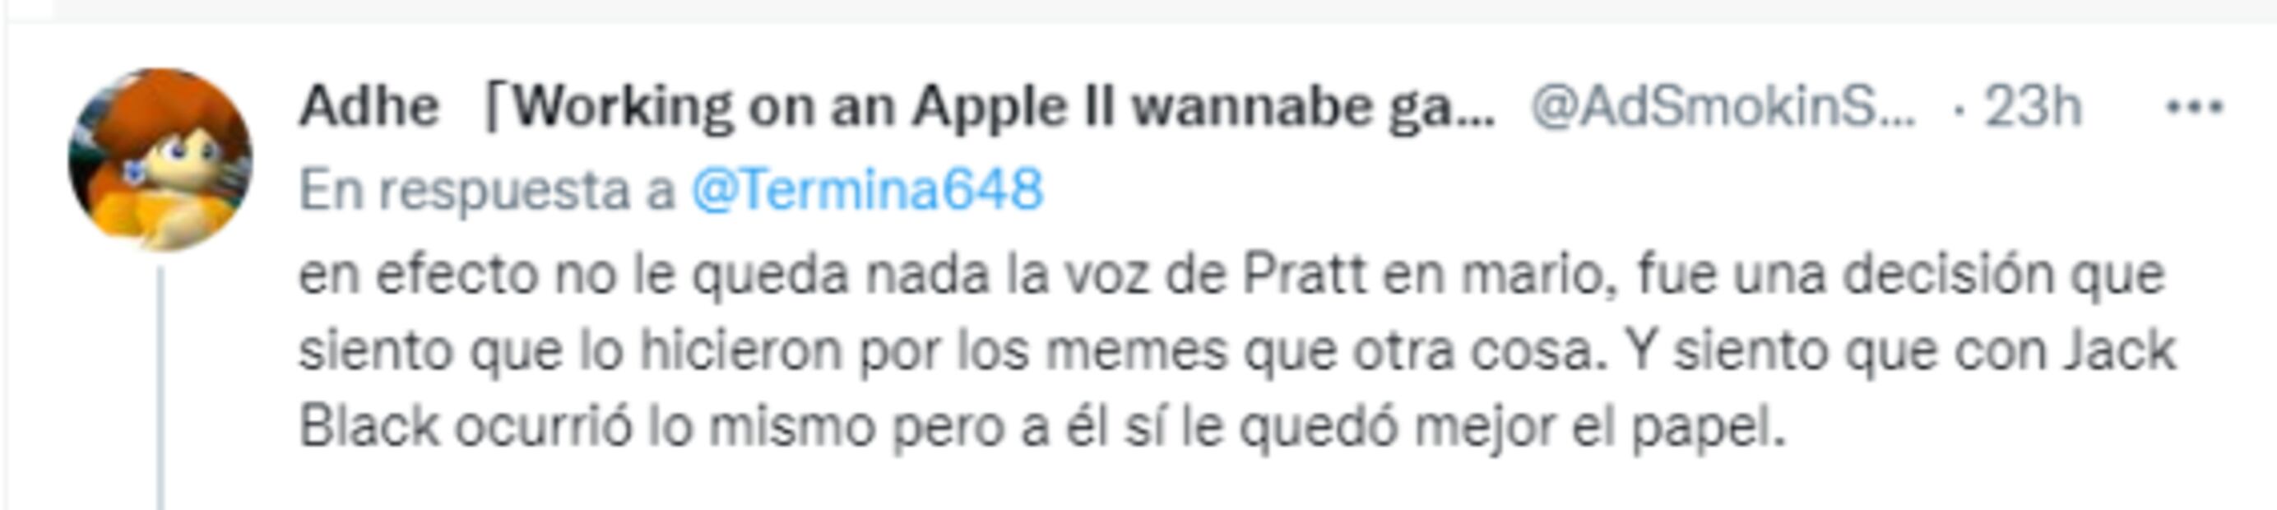Click the word 'papel.' ending the tweet

pos(1709,429)
